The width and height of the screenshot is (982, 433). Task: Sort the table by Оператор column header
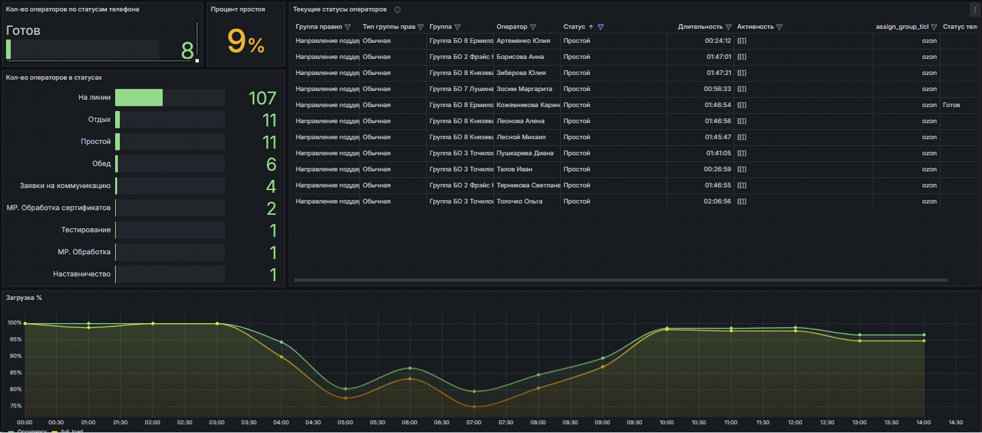click(511, 27)
